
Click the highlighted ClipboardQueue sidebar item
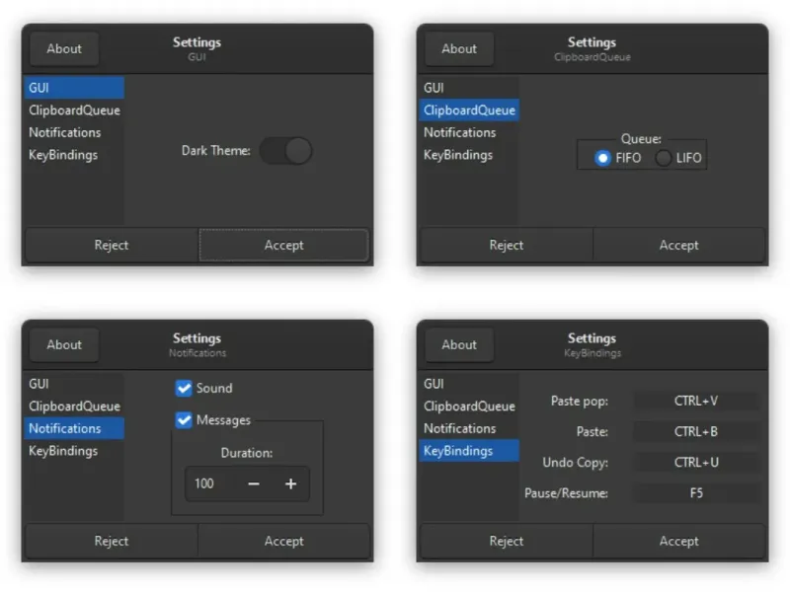(x=469, y=110)
